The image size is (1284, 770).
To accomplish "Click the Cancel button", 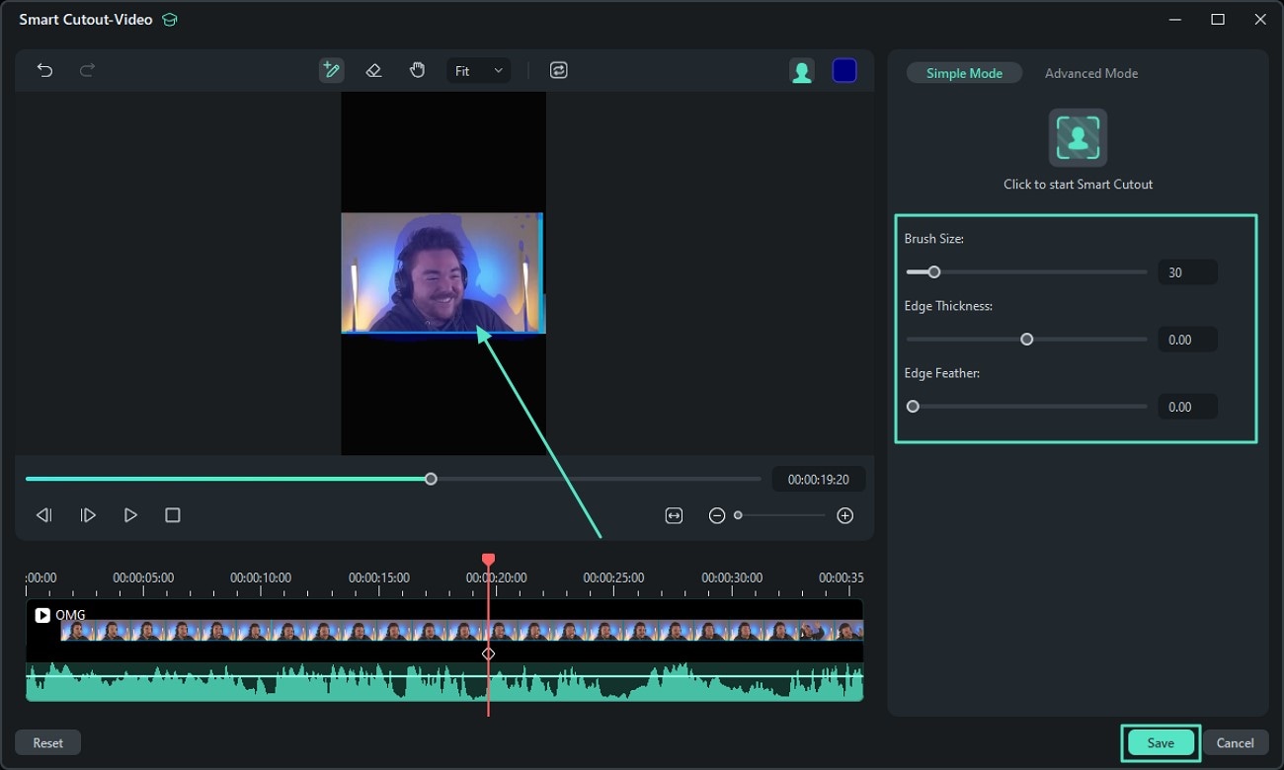I will click(1236, 743).
